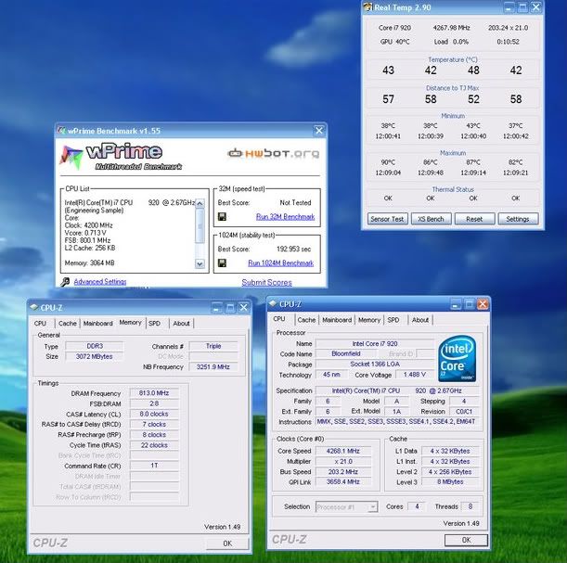Click the Bus Speed 203.2 MHz value
This screenshot has height=563, width=567.
click(x=342, y=471)
